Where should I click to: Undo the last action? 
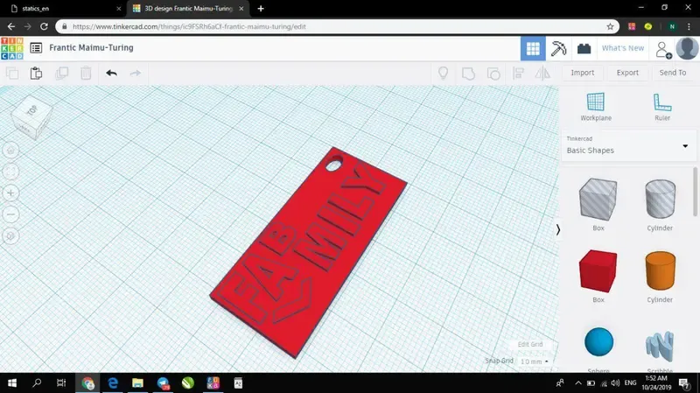point(111,74)
